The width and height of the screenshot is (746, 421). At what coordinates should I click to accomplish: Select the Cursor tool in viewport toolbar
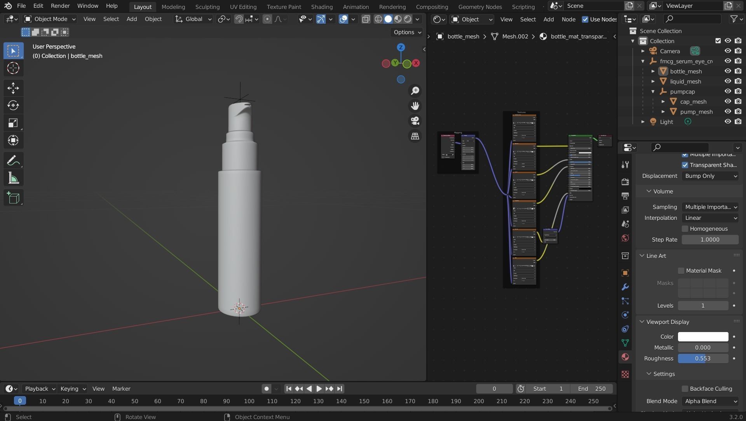click(x=13, y=68)
